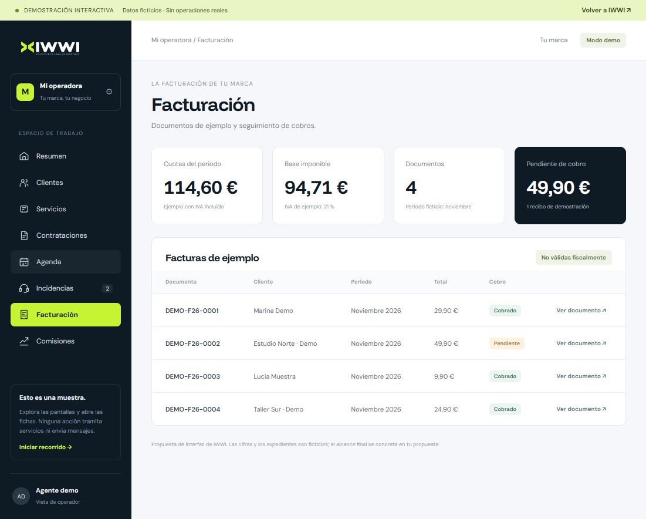Click the green M brand avatar
The height and width of the screenshot is (519, 646).
[25, 92]
